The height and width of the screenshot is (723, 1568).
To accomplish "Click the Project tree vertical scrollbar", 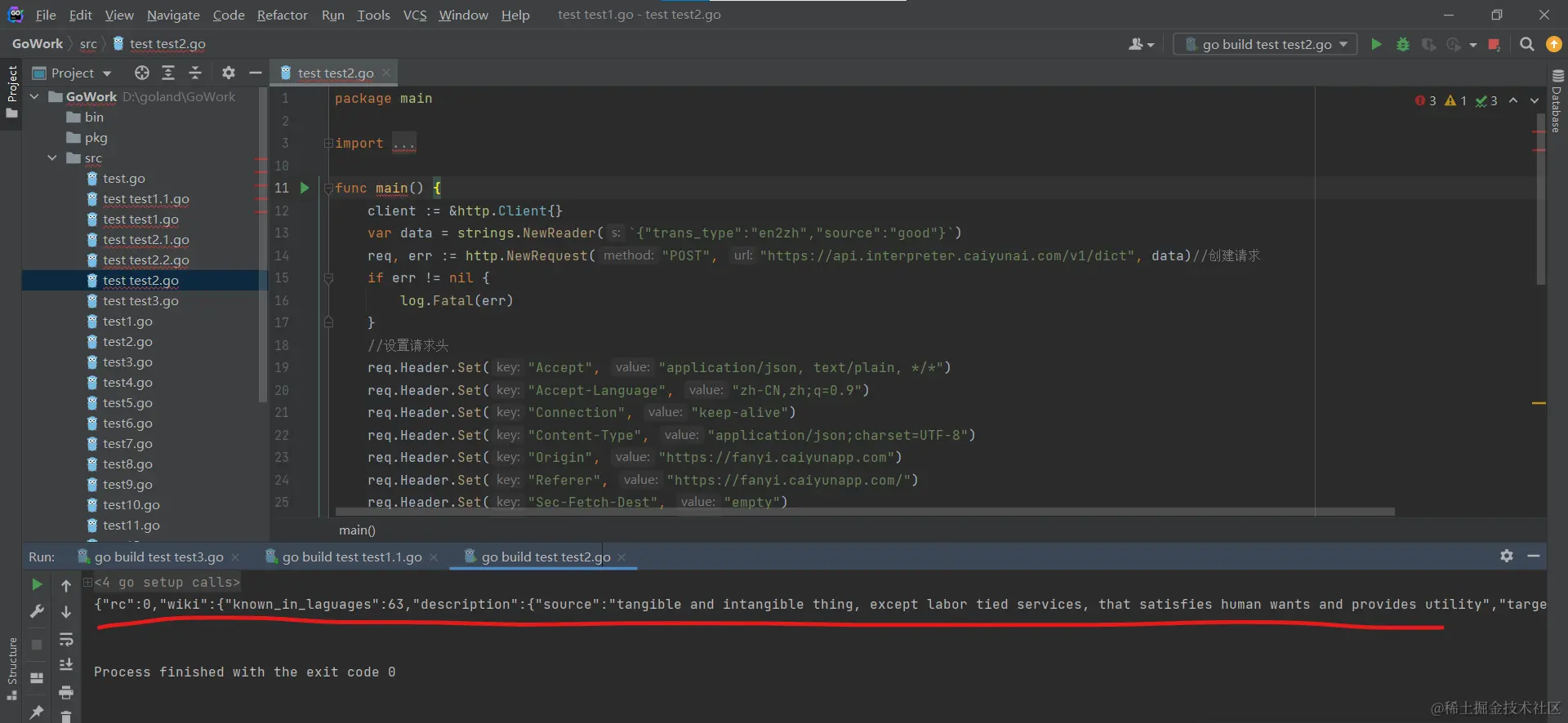I will tap(262, 244).
